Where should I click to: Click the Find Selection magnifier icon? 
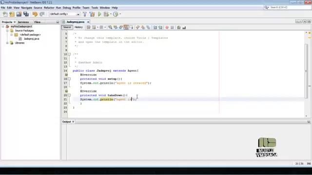pyautogui.click(x=110, y=27)
